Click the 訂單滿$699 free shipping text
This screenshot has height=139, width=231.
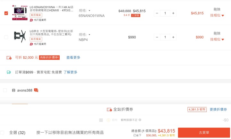point(38,72)
